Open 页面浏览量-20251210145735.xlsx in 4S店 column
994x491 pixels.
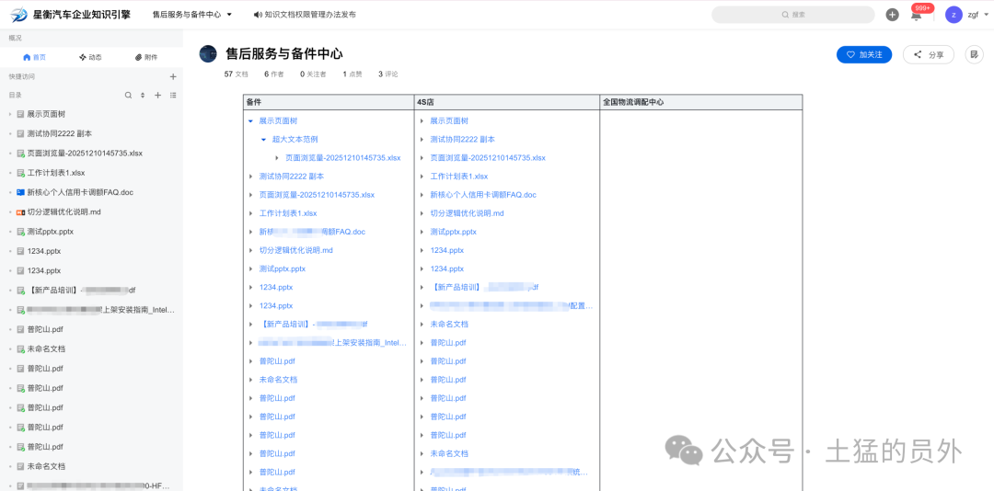[488, 158]
